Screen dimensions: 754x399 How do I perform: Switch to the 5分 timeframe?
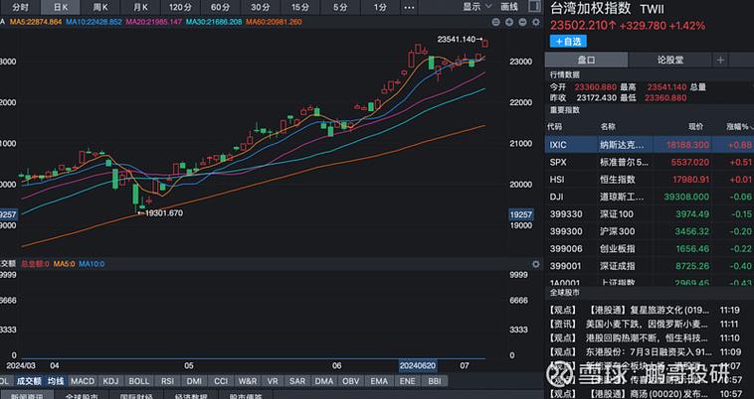click(x=340, y=7)
